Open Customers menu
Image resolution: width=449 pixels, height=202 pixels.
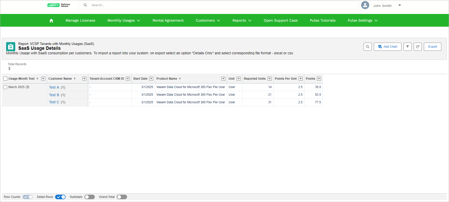tap(208, 21)
